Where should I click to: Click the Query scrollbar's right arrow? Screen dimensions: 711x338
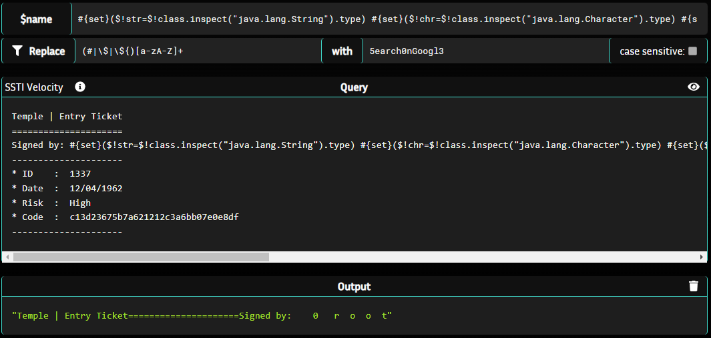pyautogui.click(x=702, y=257)
